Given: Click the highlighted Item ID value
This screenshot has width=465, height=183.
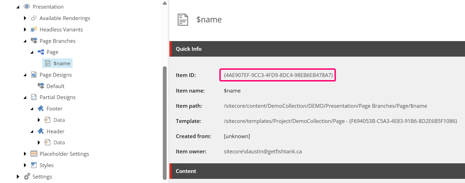Looking at the screenshot, I should click(x=278, y=75).
